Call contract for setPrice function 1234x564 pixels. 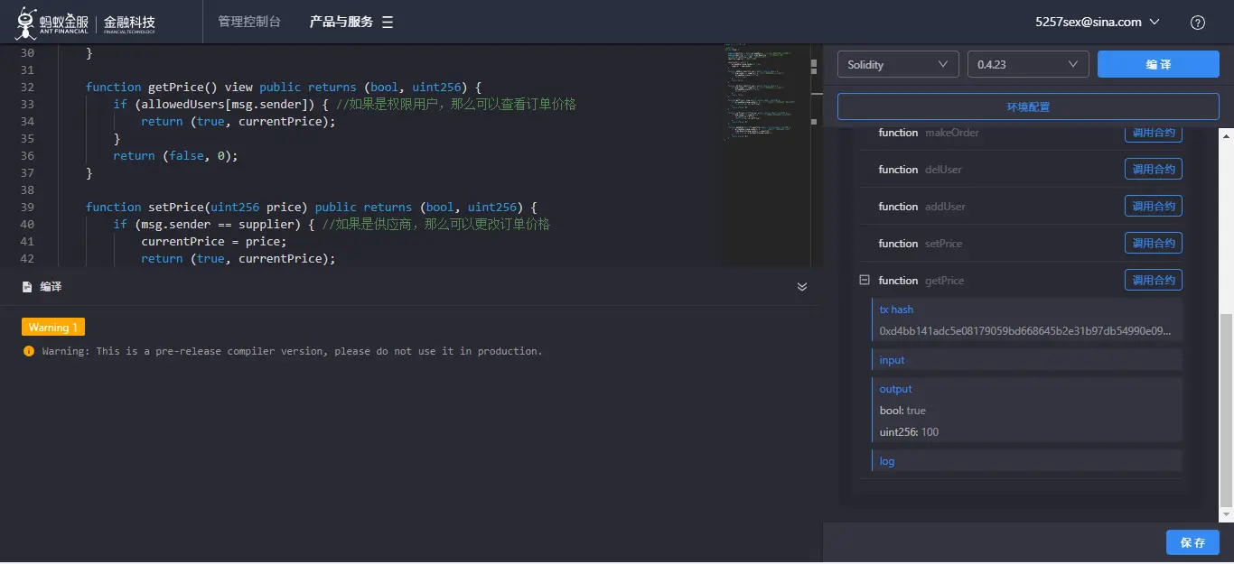[1154, 243]
